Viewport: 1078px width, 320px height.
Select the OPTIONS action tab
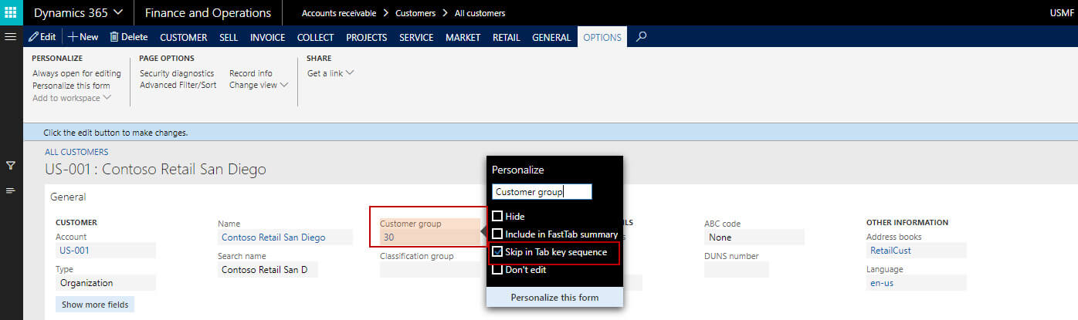click(602, 37)
